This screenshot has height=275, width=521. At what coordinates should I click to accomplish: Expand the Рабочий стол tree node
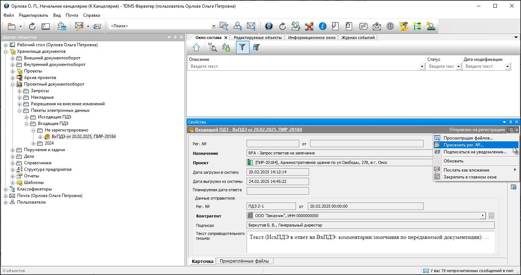tap(6, 45)
